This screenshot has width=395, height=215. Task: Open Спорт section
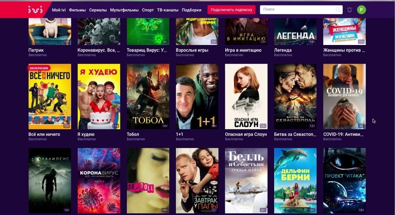coord(148,10)
